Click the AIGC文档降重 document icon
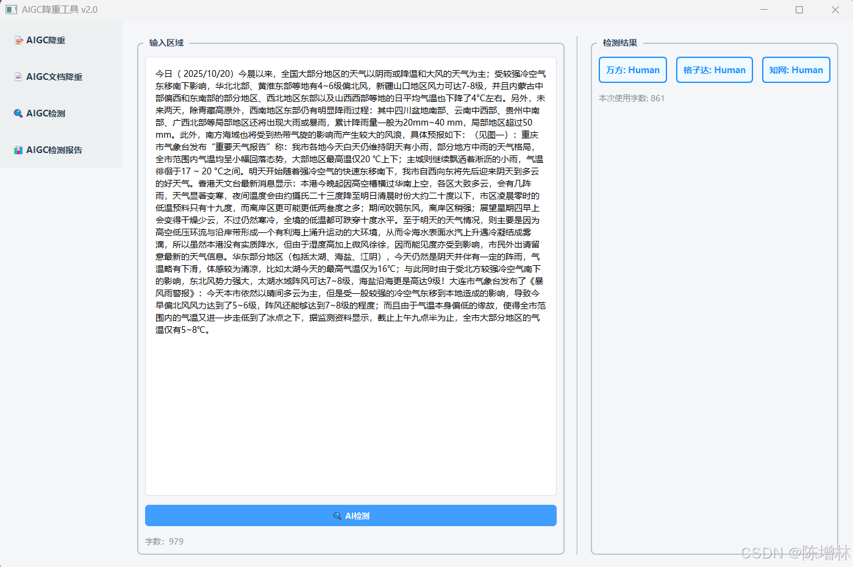The image size is (853, 567). click(x=19, y=77)
